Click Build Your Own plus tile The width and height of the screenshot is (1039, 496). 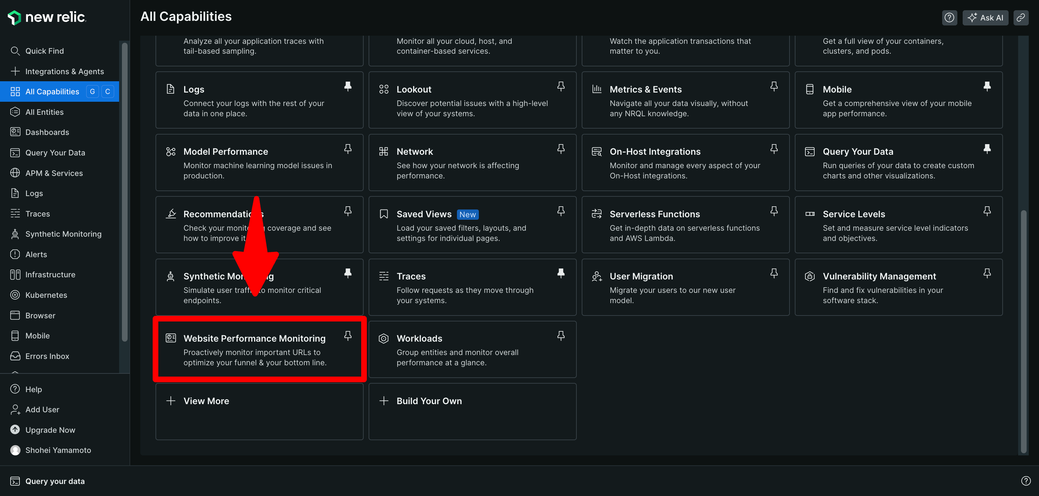pyautogui.click(x=429, y=401)
